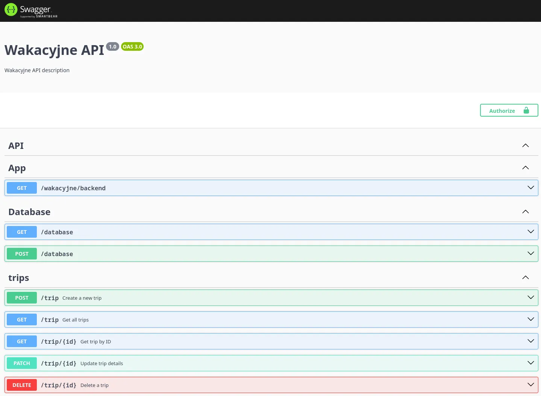The image size is (541, 396).
Task: Click the GET badge on /wakacyjne/backend
Action: 21,188
